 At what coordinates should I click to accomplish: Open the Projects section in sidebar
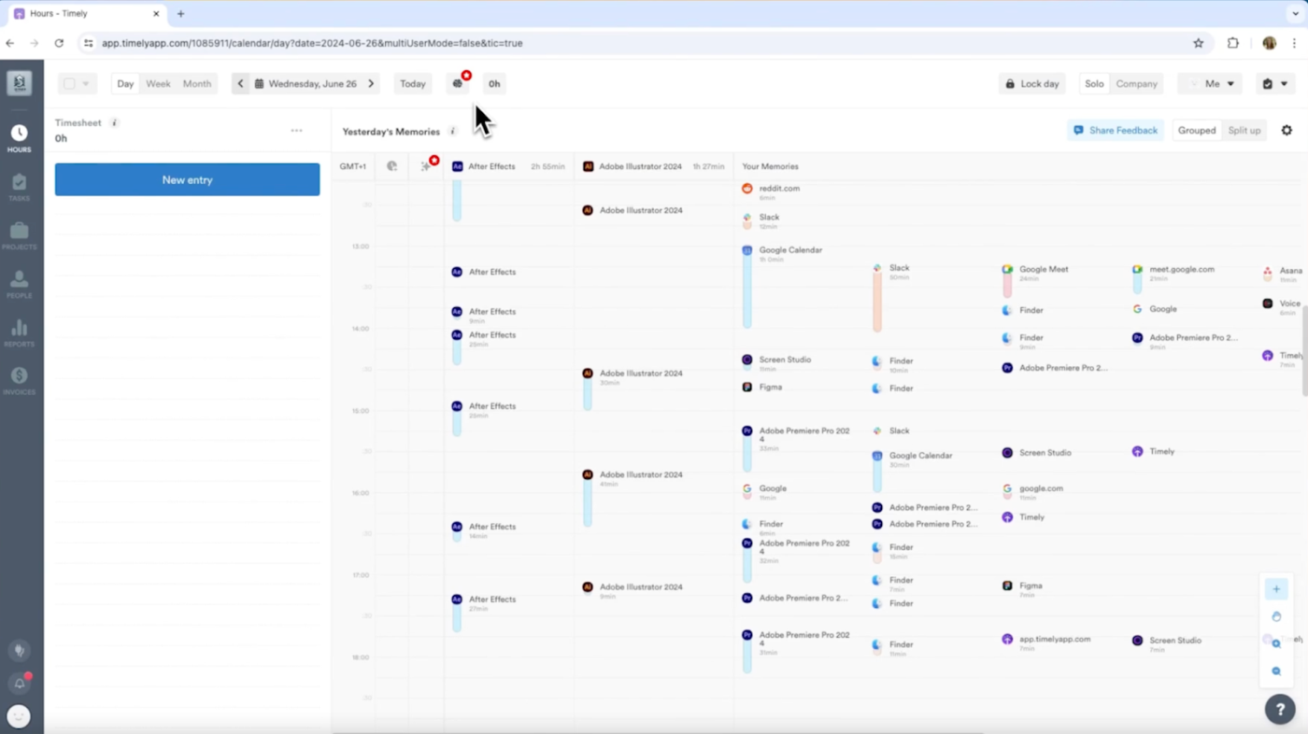point(19,235)
